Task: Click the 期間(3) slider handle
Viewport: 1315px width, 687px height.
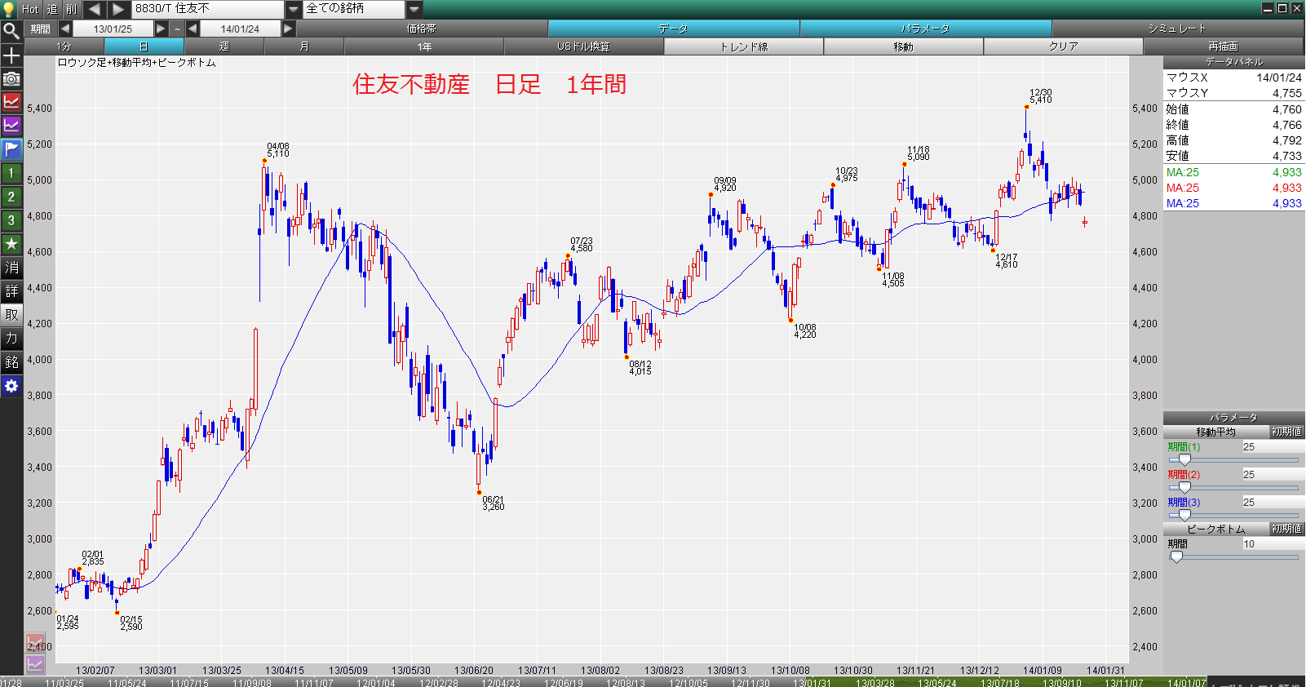Action: [1184, 516]
